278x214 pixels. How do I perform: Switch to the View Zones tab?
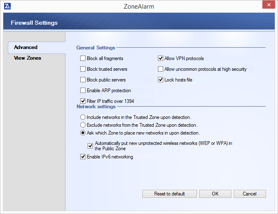coord(27,58)
